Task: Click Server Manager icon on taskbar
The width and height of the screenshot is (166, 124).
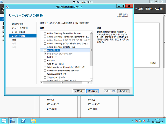Action: point(13,121)
